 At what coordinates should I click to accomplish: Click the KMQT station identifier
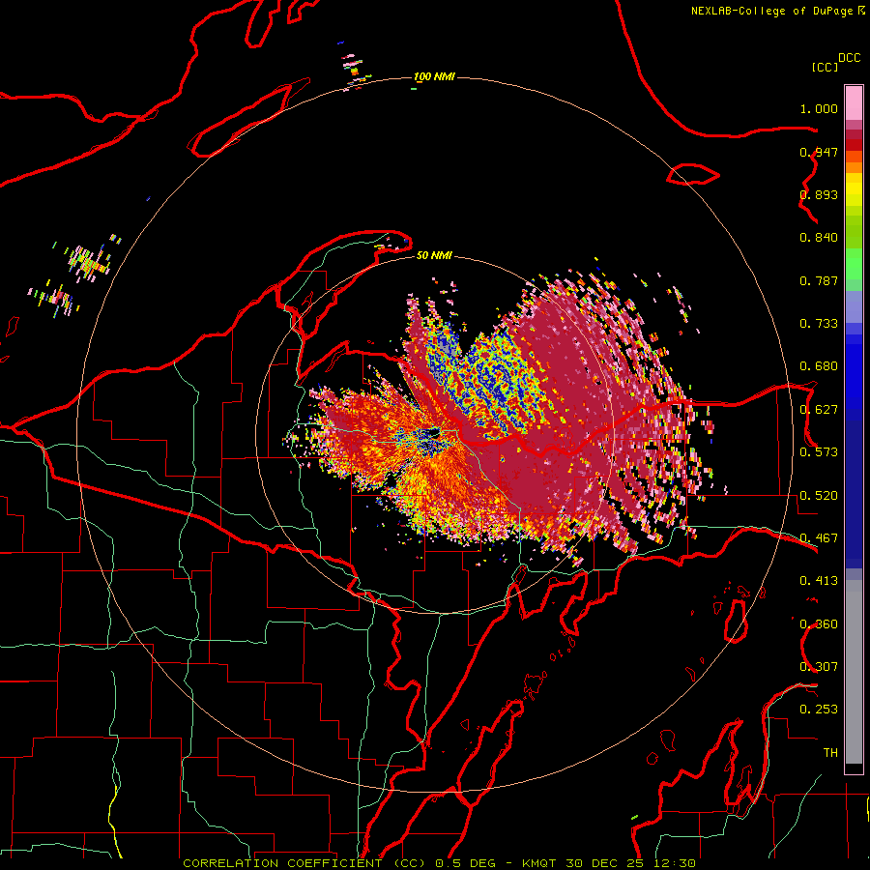coord(538,863)
